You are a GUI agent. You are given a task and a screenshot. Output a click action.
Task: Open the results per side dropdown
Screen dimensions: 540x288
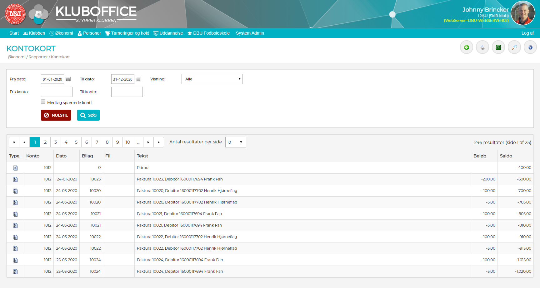[235, 142]
